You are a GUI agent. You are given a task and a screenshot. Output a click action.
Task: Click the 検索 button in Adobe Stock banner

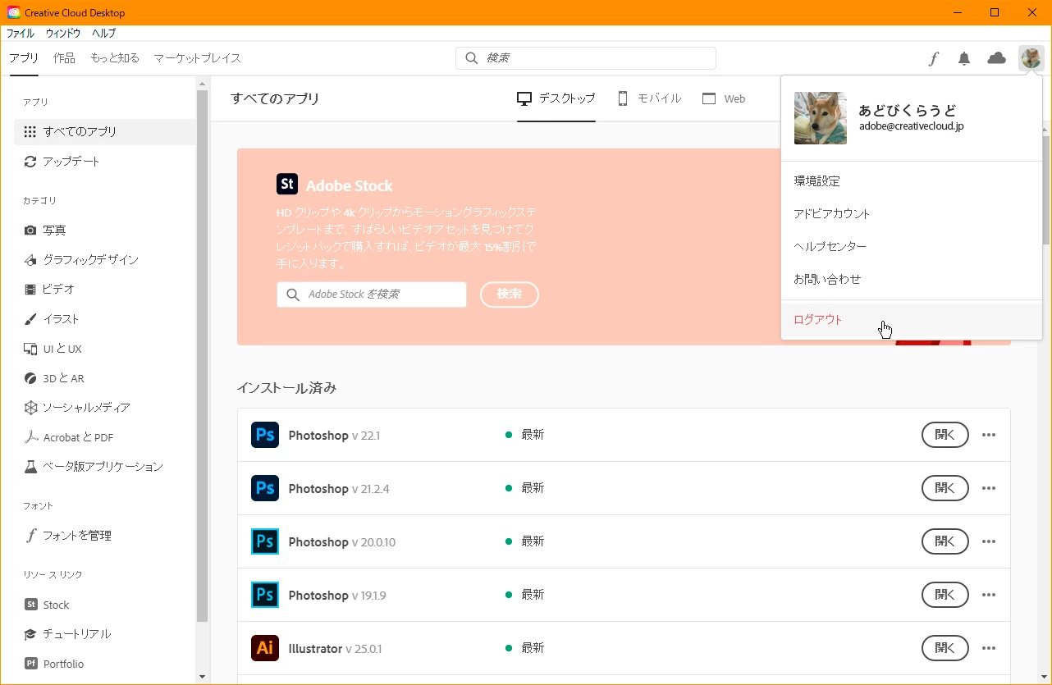[x=510, y=295]
